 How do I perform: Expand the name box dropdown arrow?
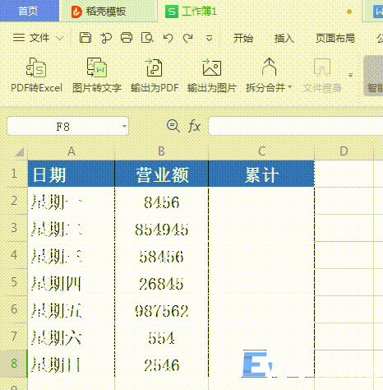[x=124, y=126]
